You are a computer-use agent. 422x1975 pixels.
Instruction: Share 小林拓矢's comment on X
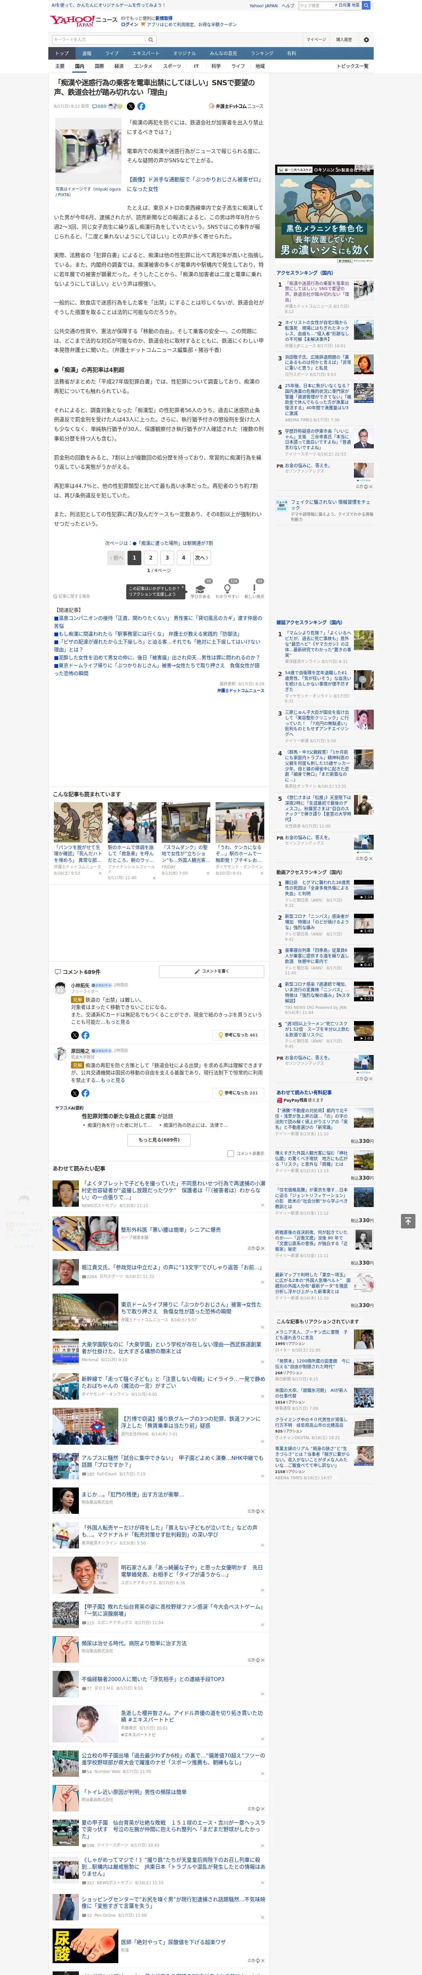[75, 1035]
